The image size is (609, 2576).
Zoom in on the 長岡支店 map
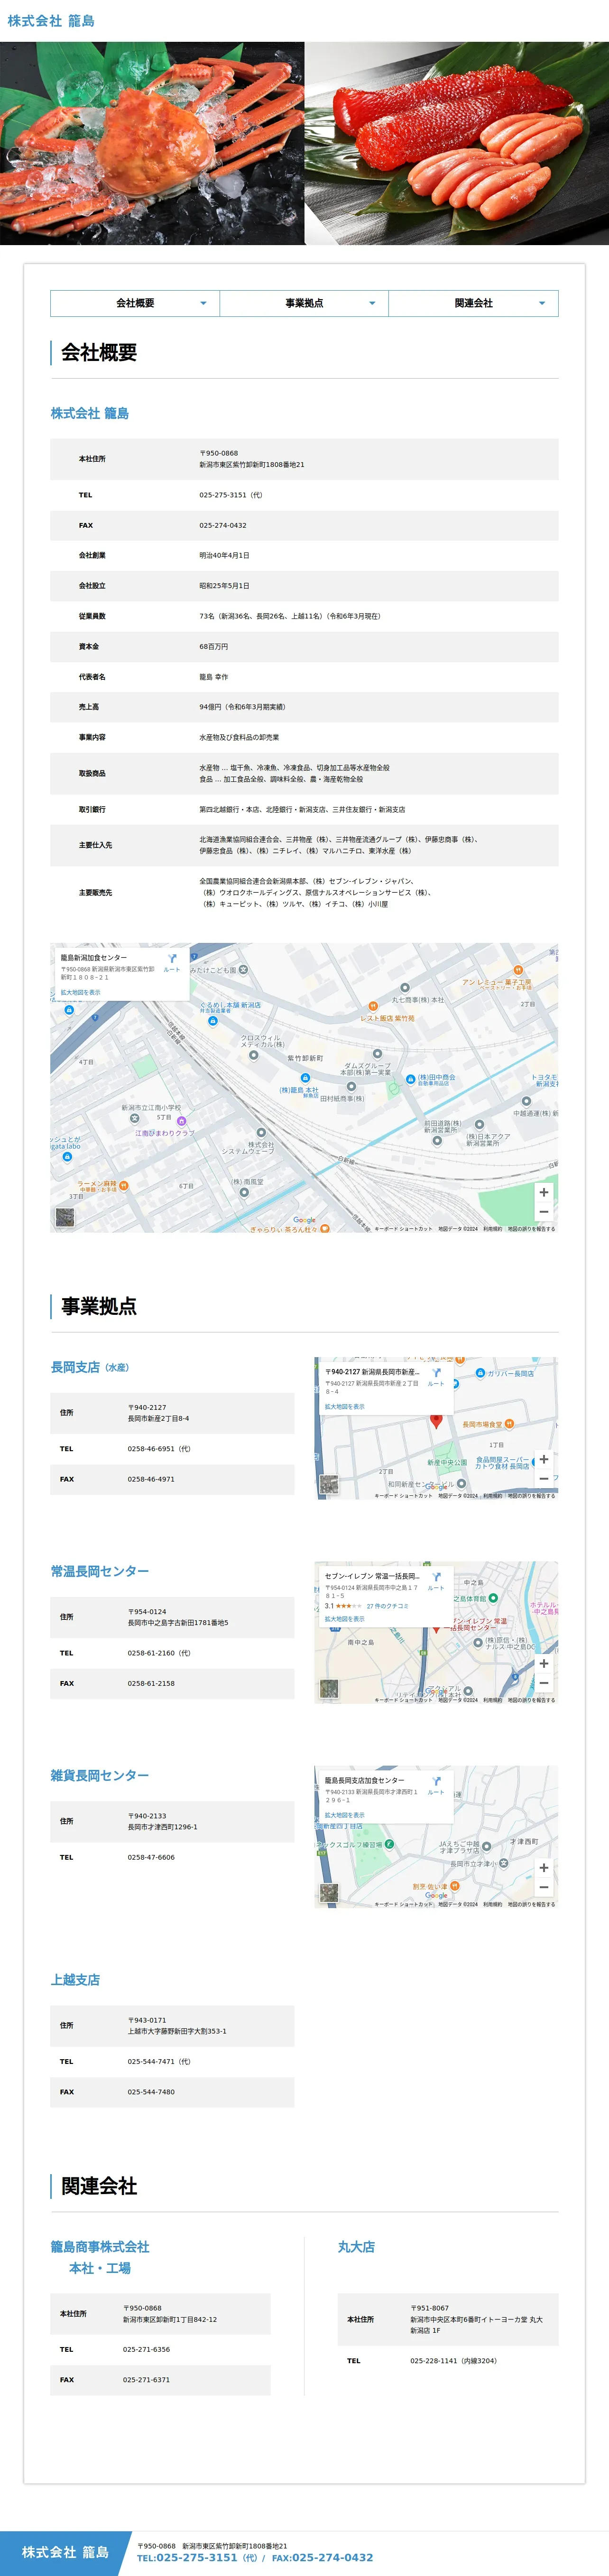[x=543, y=1459]
